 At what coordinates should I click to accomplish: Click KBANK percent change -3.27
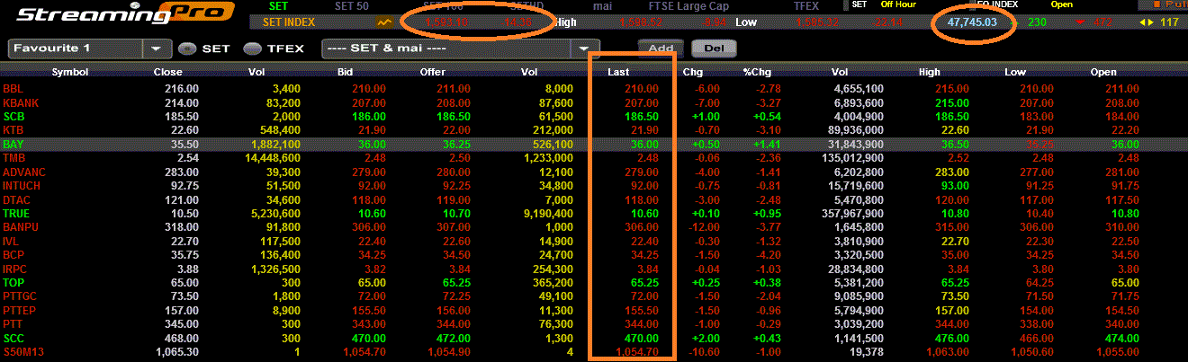point(768,103)
